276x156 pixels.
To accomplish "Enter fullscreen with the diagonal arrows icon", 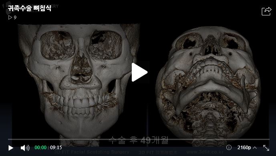I will click(x=266, y=148).
